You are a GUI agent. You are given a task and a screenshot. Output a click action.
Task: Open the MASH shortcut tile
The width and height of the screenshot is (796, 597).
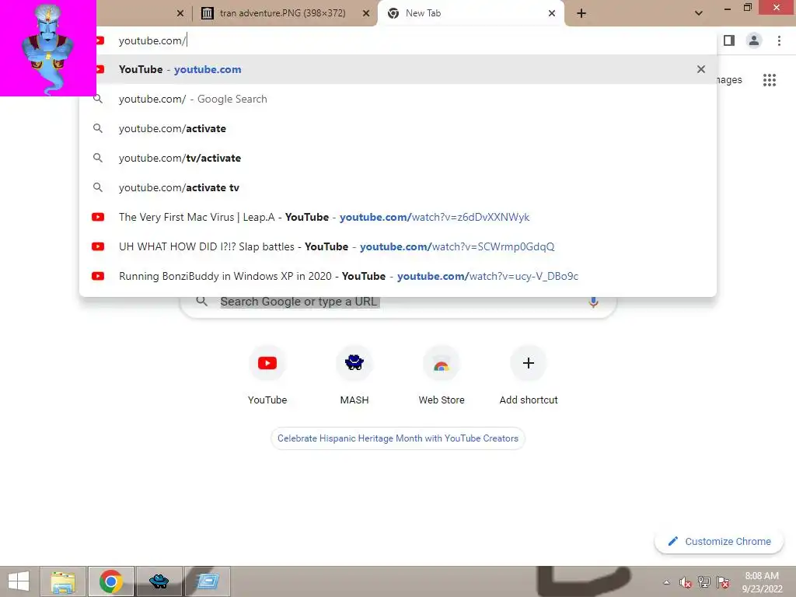point(354,375)
